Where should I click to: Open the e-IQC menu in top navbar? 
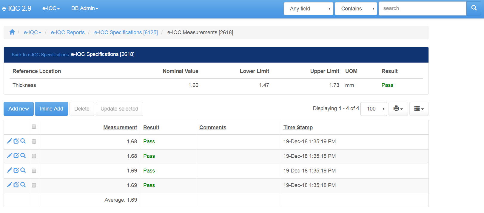[x=51, y=8]
